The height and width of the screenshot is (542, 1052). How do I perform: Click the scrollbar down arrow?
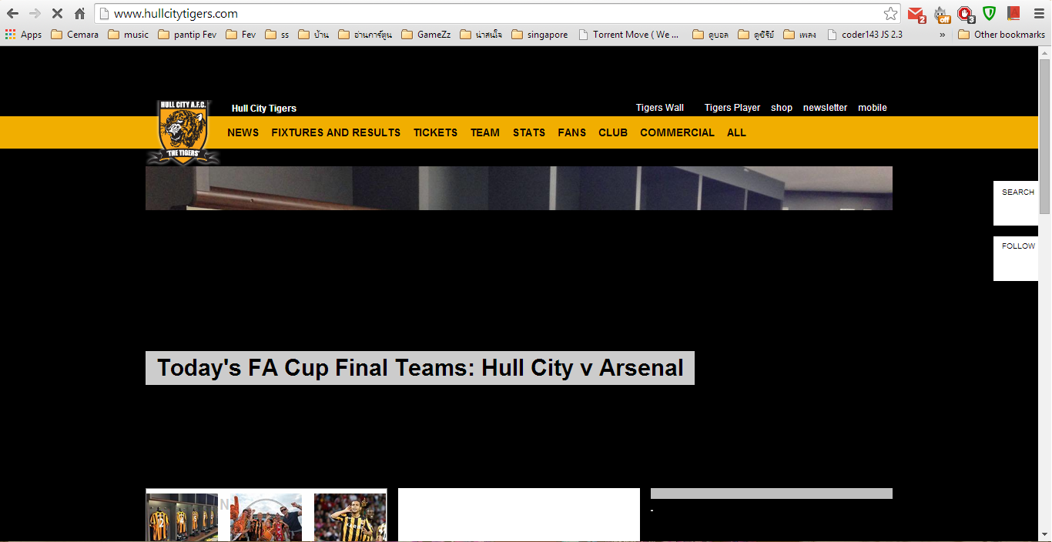coord(1045,534)
